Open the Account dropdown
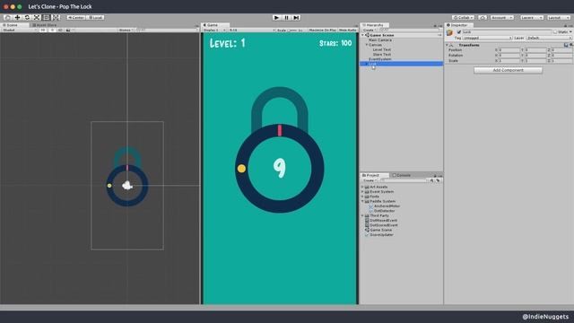This screenshot has width=574, height=323. coord(502,18)
